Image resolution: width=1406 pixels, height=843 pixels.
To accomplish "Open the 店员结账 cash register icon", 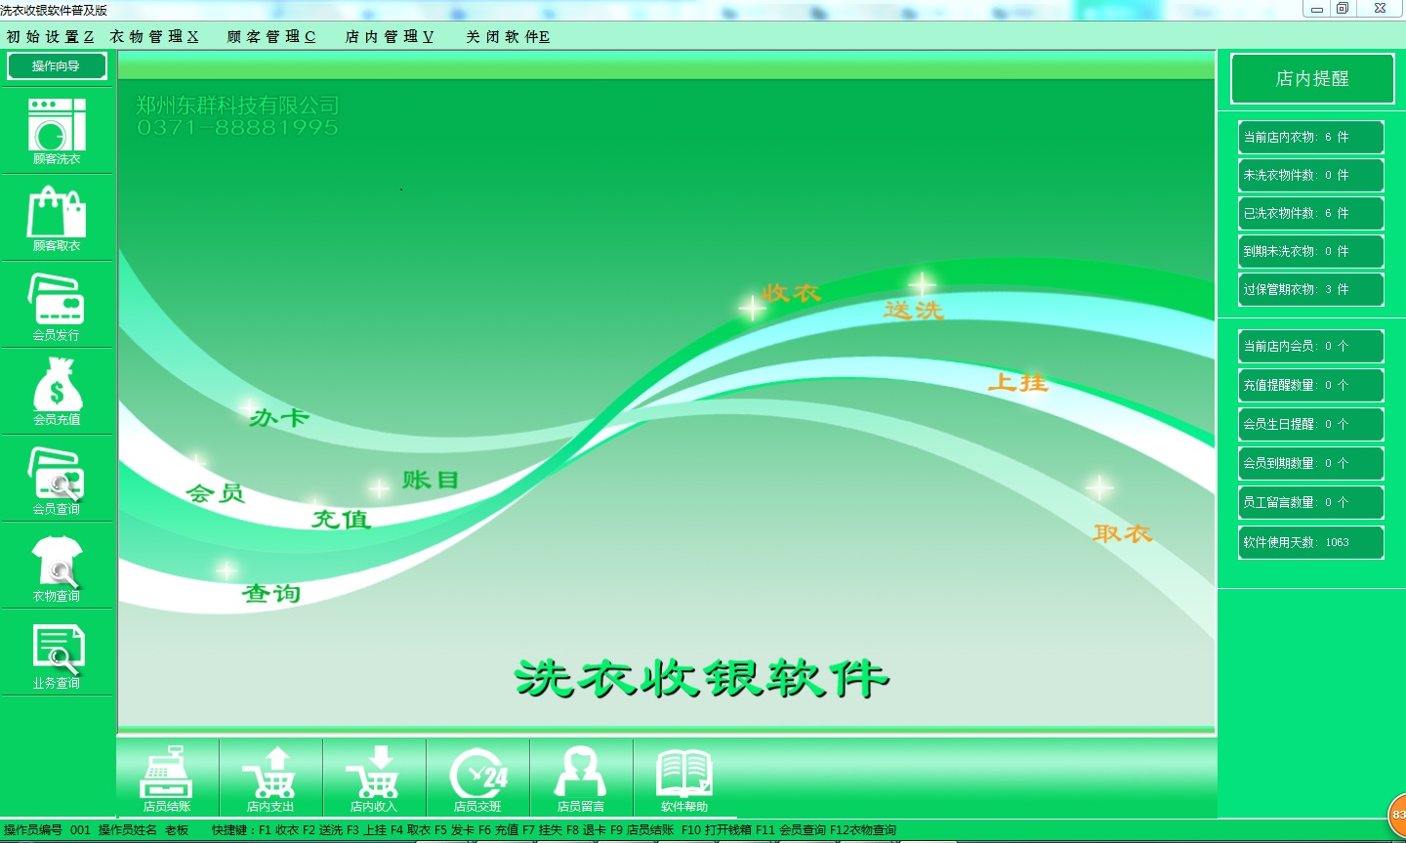I will coord(167,779).
